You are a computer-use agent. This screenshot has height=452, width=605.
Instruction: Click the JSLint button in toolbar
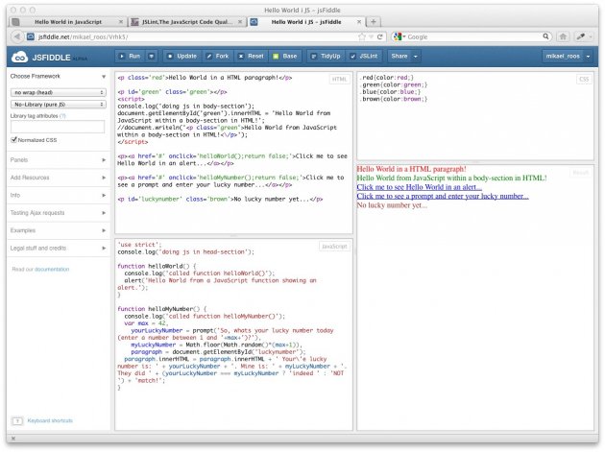tap(364, 57)
